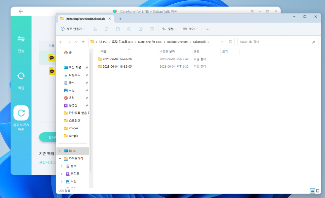Select the WBackupFunctionWKakaoTalk tab

[85, 19]
